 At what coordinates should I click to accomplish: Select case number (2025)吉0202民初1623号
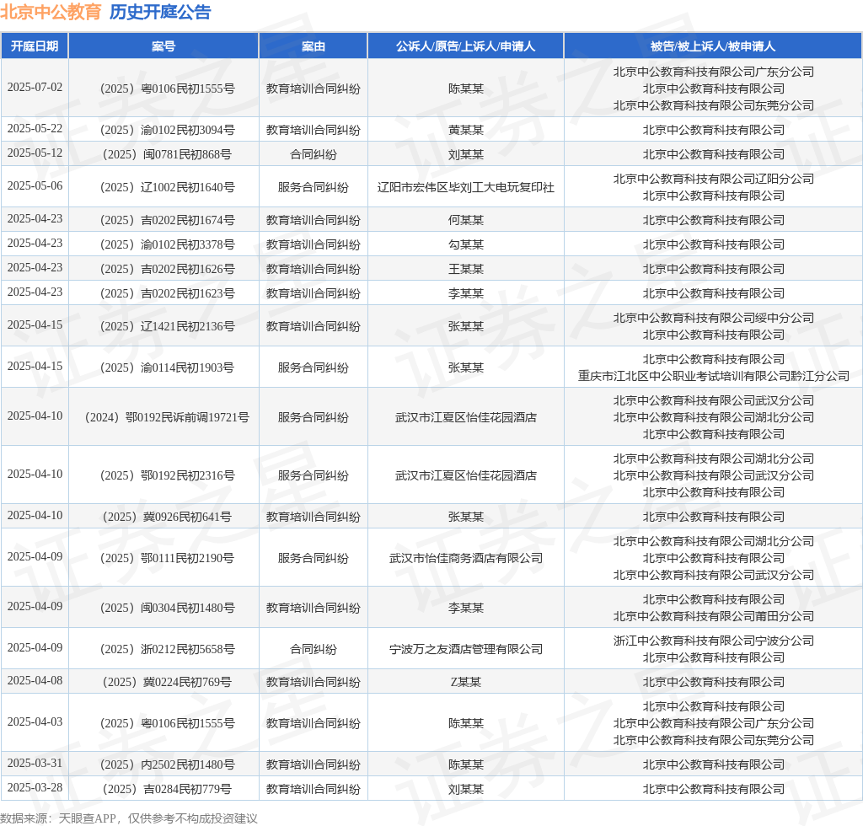point(168,293)
